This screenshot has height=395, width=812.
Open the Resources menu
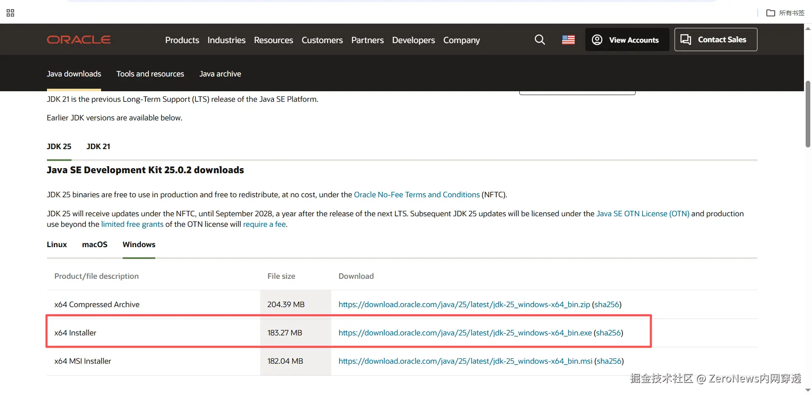point(274,40)
